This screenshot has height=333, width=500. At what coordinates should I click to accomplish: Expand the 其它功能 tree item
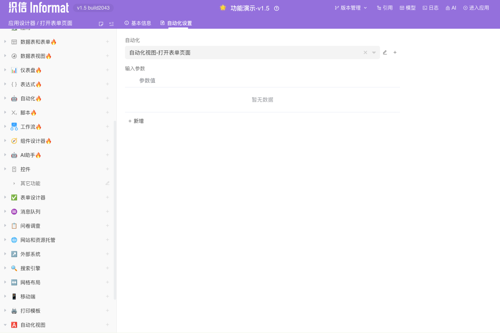tap(13, 183)
